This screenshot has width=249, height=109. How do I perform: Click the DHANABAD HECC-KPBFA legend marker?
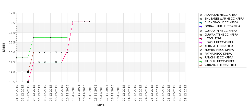(201, 23)
